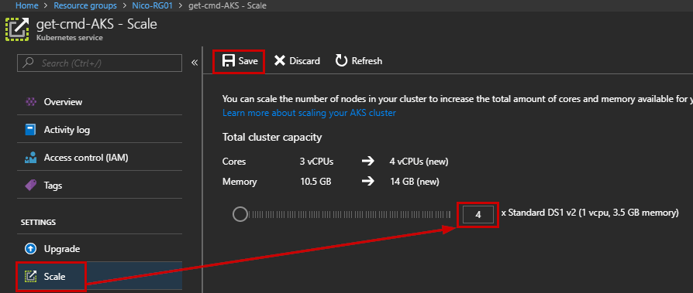
Task: Open Access control (IAM) menu item
Action: pyautogui.click(x=99, y=158)
